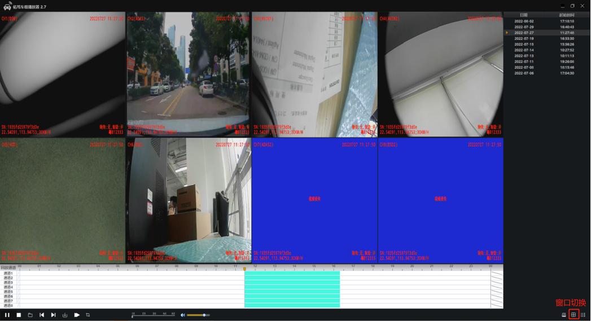This screenshot has height=321, width=591.
Task: Click the forward road camera CH2 view
Action: click(188, 74)
